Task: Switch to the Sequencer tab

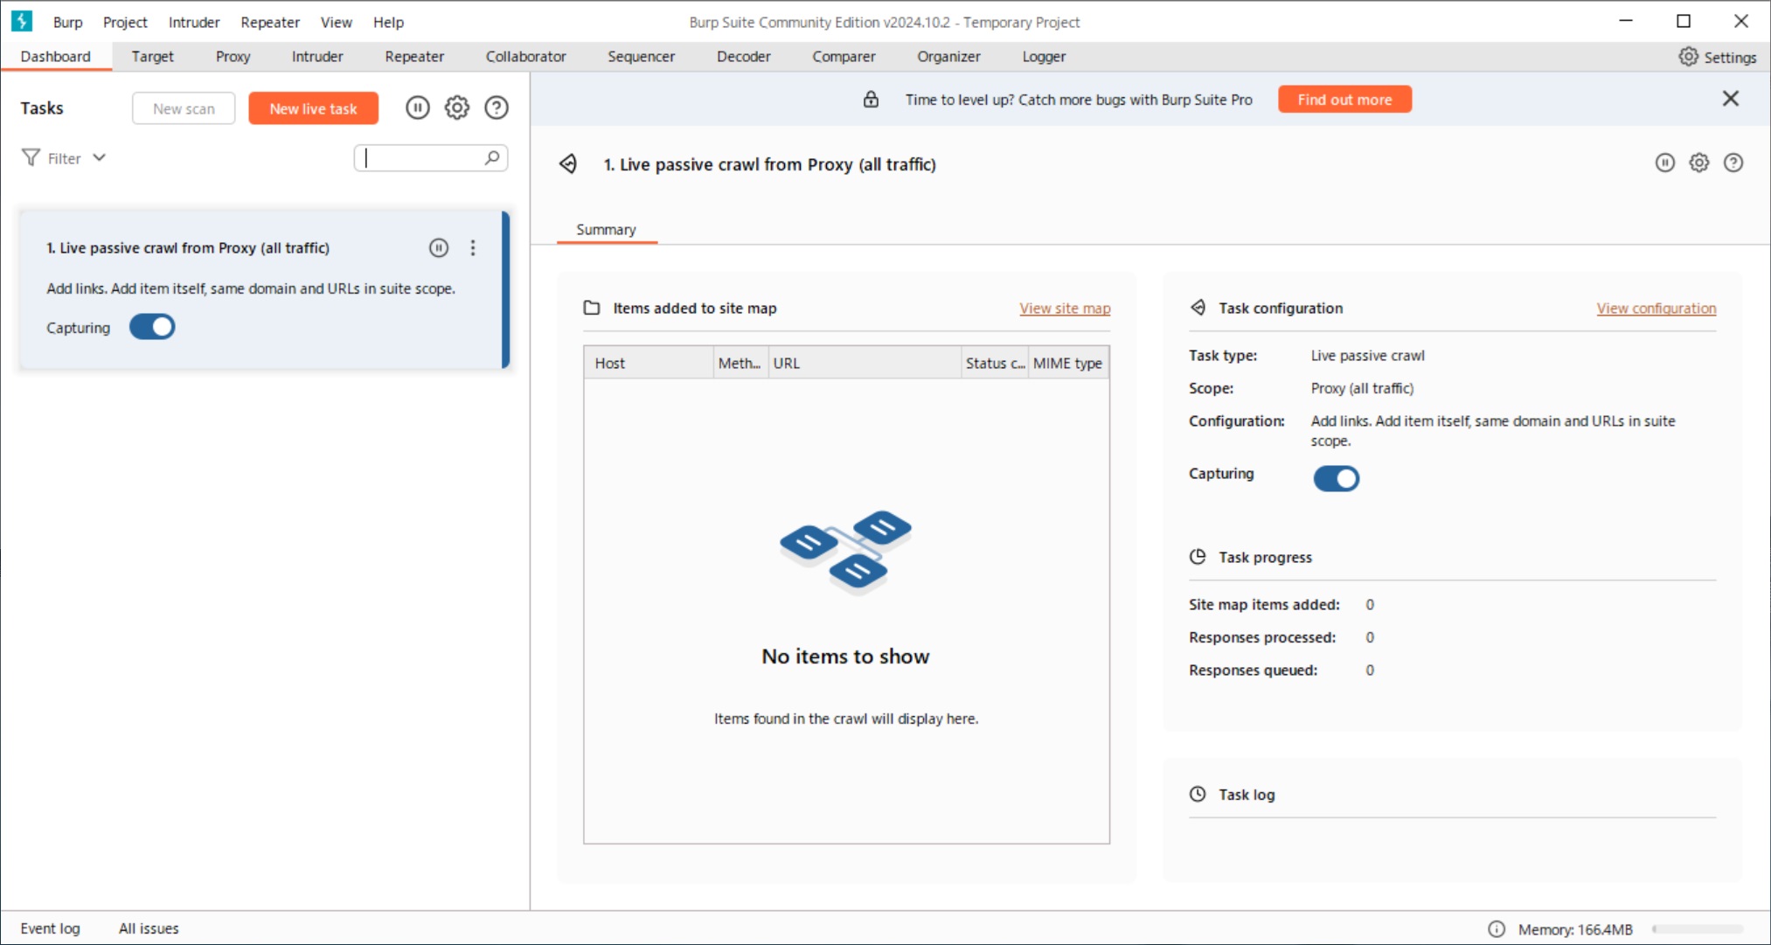Action: point(641,56)
